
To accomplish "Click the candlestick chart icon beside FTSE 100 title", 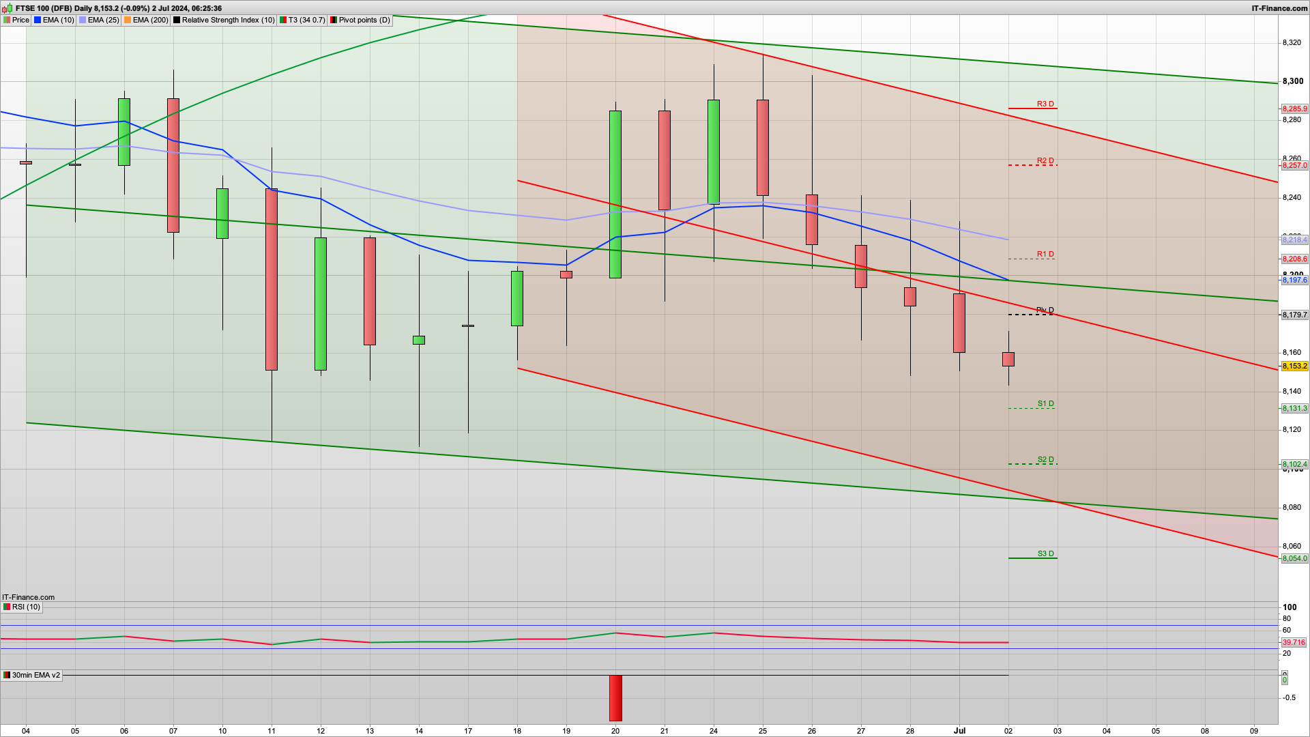I will pos(8,9).
